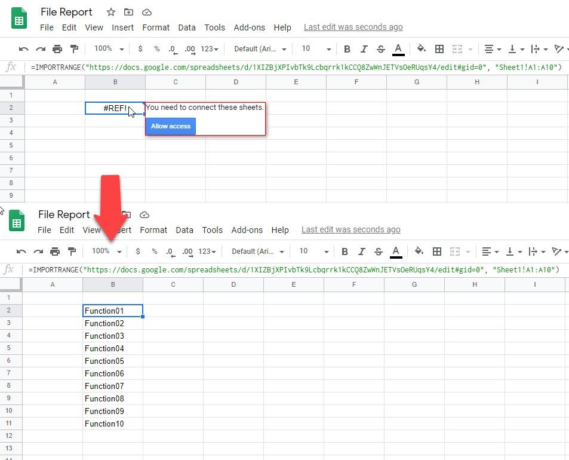Open horizontal align dropdown in upper toolbar

493,49
